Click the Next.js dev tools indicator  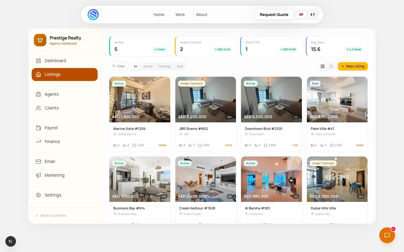tap(11, 241)
